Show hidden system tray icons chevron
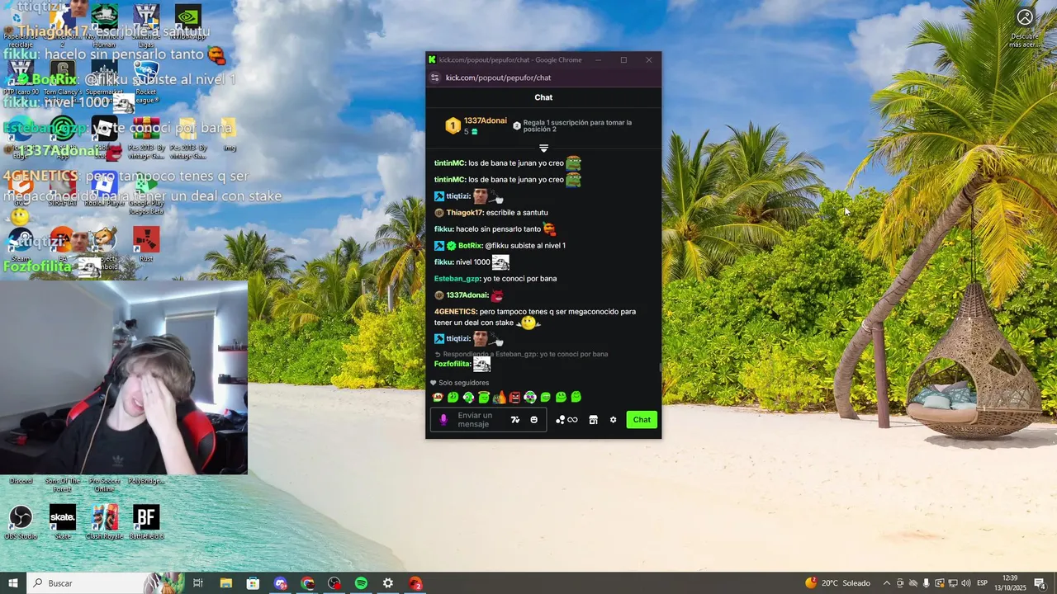 [887, 583]
